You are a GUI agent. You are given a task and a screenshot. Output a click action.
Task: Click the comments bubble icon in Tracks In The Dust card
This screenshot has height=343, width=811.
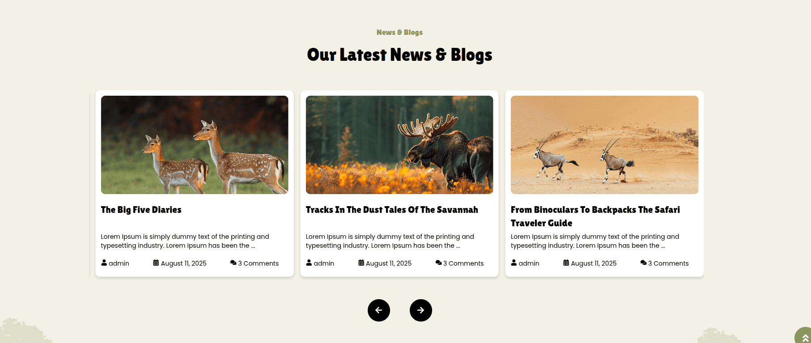click(438, 263)
